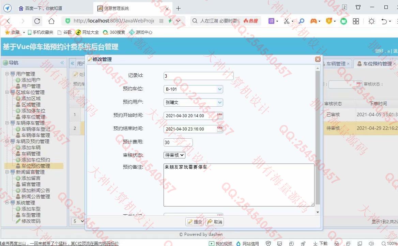Open the new tab plus button
The image size is (398, 246).
tap(179, 9)
